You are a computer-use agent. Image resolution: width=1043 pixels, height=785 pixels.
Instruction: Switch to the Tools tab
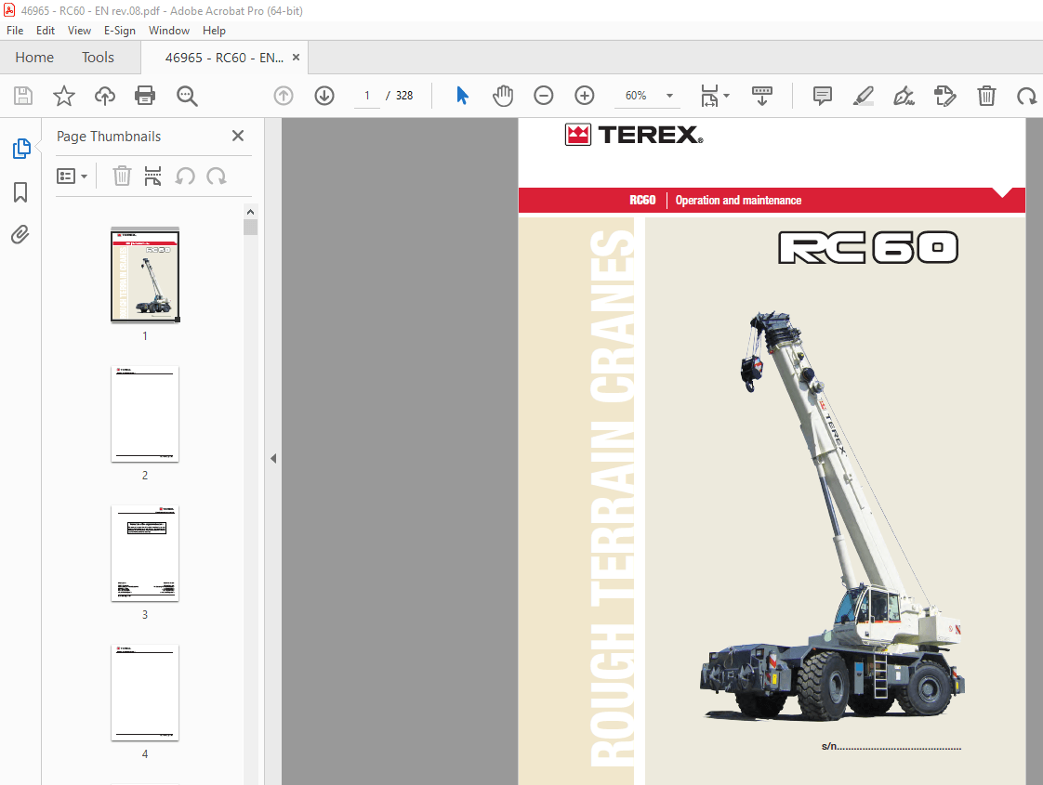[98, 57]
